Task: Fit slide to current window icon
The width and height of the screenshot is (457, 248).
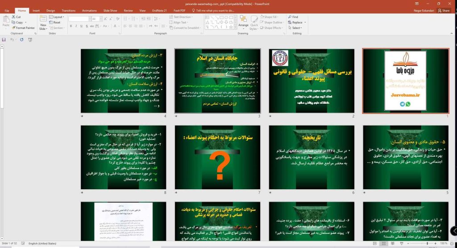Action: click(x=452, y=244)
